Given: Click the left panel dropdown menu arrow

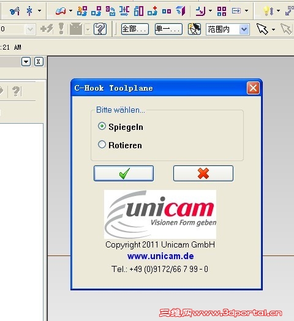Looking at the screenshot, I should point(26,62).
